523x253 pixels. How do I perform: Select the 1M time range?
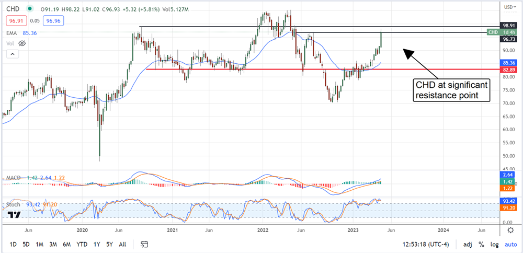coord(39,244)
